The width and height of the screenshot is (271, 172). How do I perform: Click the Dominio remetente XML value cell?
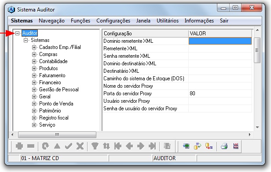tap(220, 41)
